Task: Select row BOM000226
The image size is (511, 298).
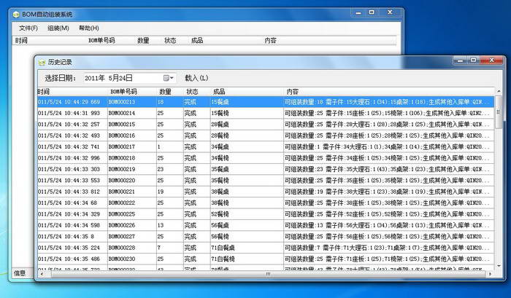Action: [266, 225]
